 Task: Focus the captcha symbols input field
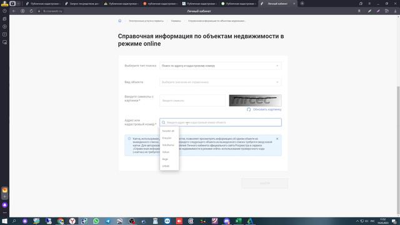pyautogui.click(x=192, y=101)
